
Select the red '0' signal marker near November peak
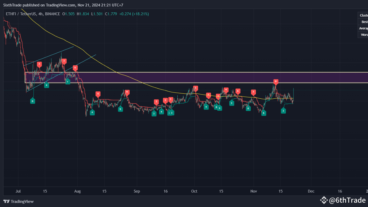point(275,81)
